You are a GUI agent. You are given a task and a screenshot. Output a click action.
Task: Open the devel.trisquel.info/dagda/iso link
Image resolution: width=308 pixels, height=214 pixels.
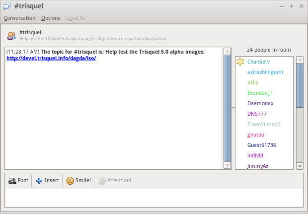pos(51,58)
